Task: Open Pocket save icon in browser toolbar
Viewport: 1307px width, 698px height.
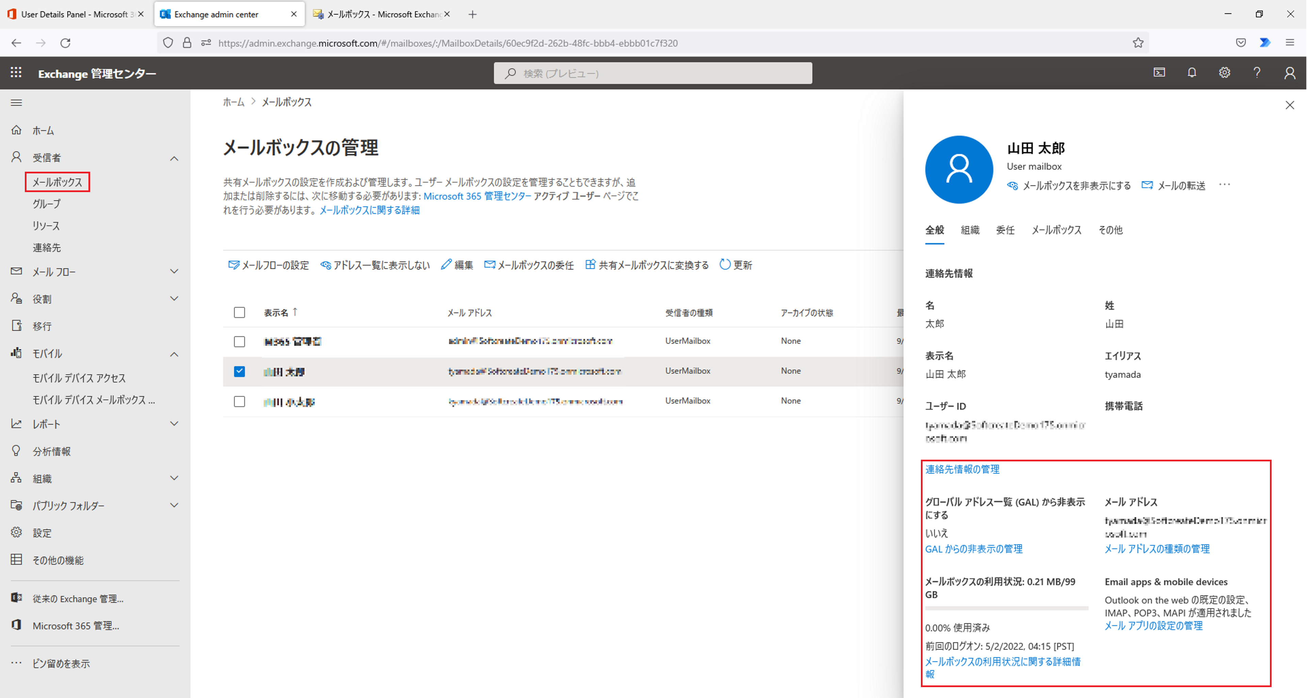Action: pyautogui.click(x=1241, y=43)
